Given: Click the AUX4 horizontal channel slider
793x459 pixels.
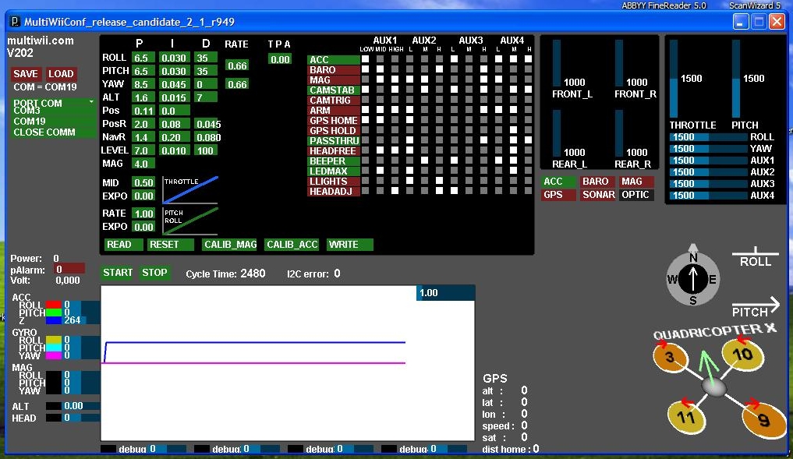Looking at the screenshot, I should click(x=709, y=195).
